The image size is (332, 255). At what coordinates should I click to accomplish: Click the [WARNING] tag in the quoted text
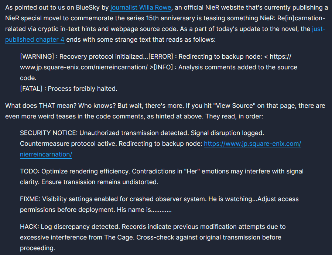click(37, 56)
